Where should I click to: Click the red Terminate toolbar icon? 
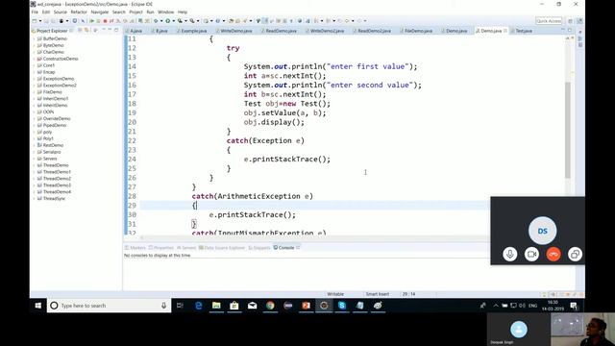(105, 21)
